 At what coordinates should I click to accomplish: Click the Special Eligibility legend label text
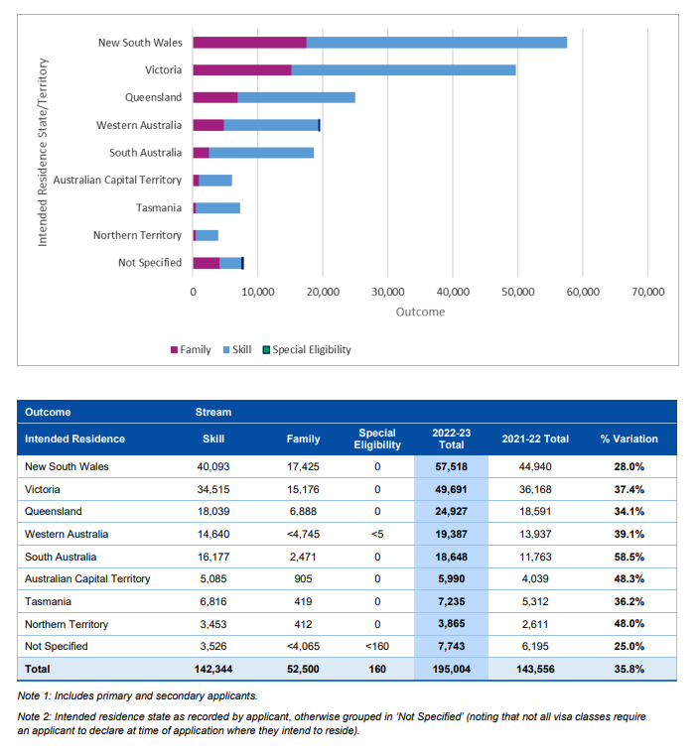pyautogui.click(x=312, y=350)
